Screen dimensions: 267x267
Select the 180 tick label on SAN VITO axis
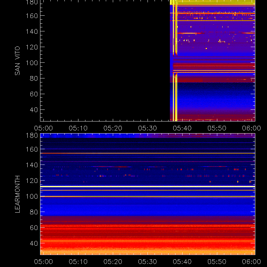click(32, 2)
